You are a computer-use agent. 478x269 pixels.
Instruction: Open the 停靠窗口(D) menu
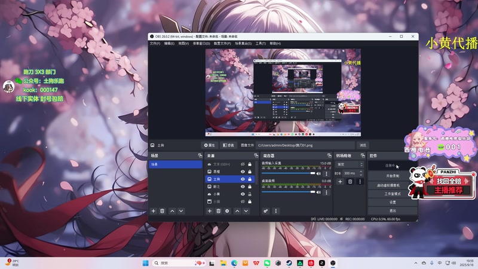[201, 44]
